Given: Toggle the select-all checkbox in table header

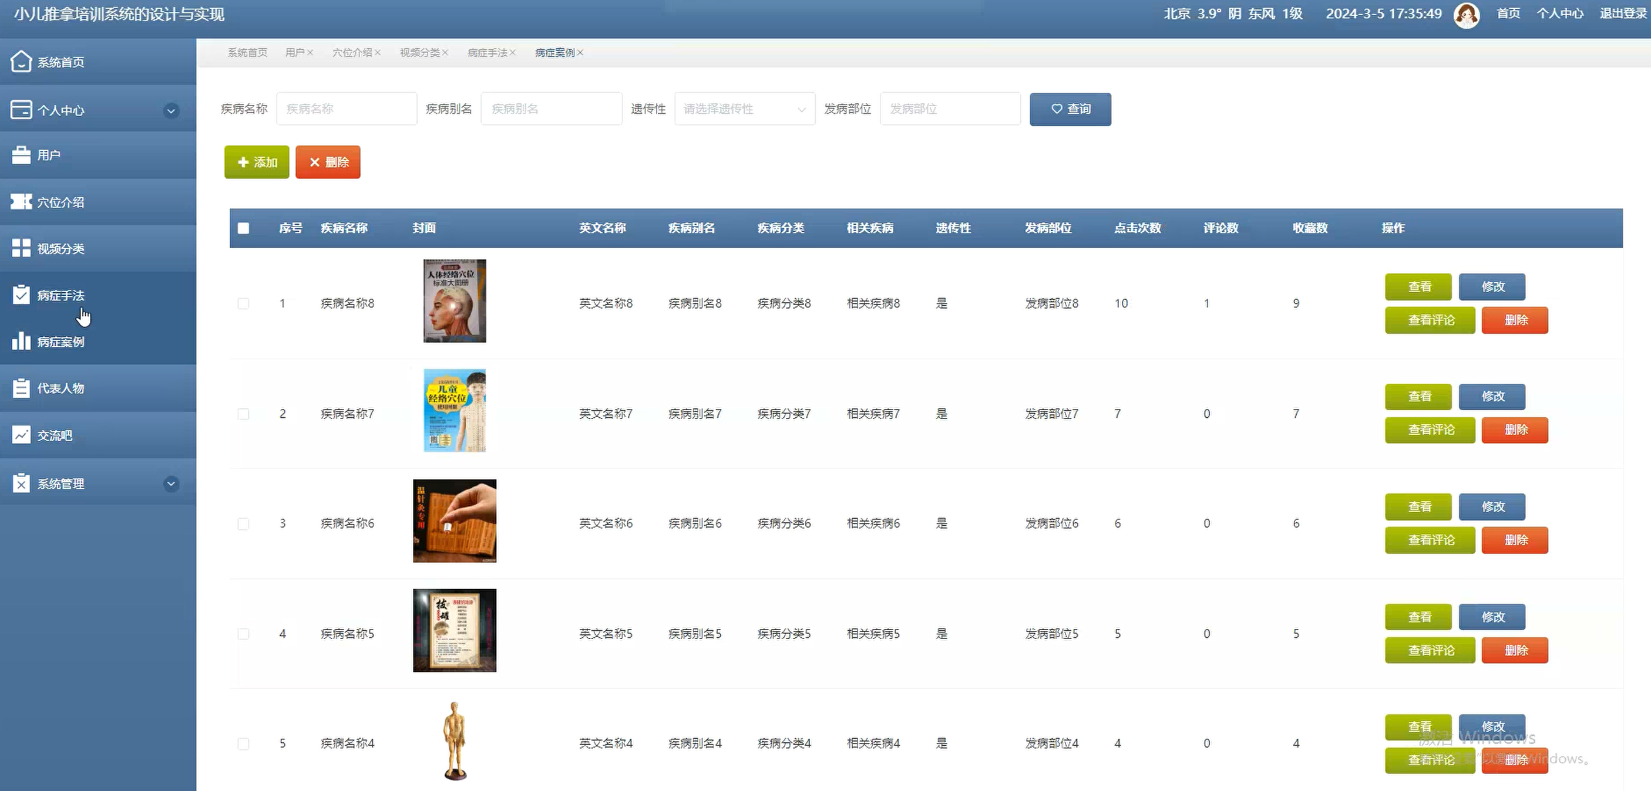Looking at the screenshot, I should (244, 228).
